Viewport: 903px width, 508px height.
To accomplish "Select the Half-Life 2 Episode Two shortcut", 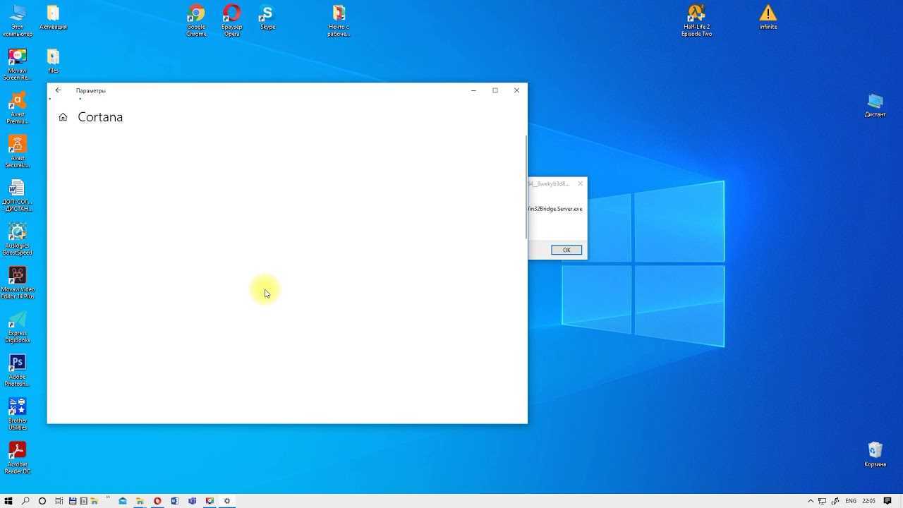I will click(x=696, y=20).
